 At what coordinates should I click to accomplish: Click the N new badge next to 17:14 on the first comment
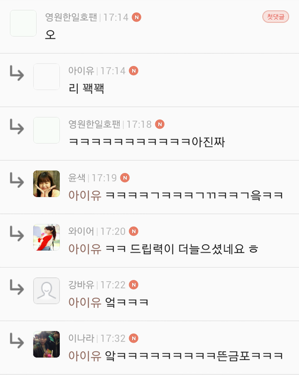pyautogui.click(x=136, y=17)
